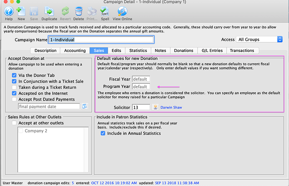This screenshot has height=186, width=289.
Task: Open calendar picker beside final payment date
Action: 85,106
